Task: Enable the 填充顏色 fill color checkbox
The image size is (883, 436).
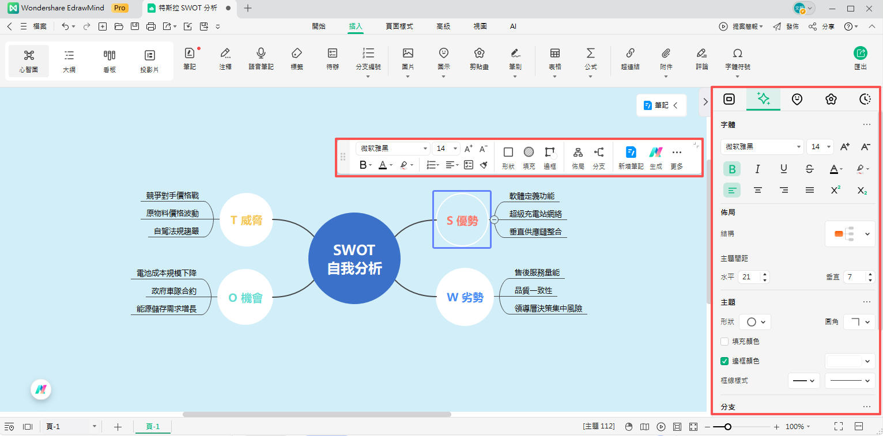Action: [x=724, y=341]
